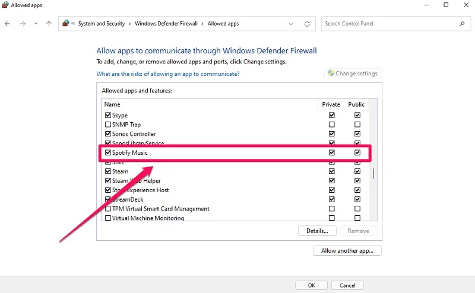The width and height of the screenshot is (475, 293).
Task: Expand chevron after Windows Defender Firewall
Action: [202, 24]
